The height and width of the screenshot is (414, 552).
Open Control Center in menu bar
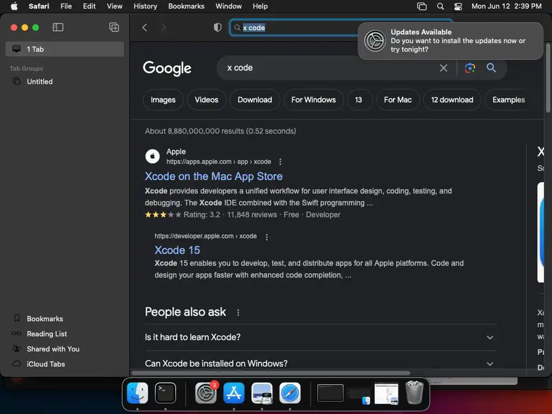pos(458,6)
